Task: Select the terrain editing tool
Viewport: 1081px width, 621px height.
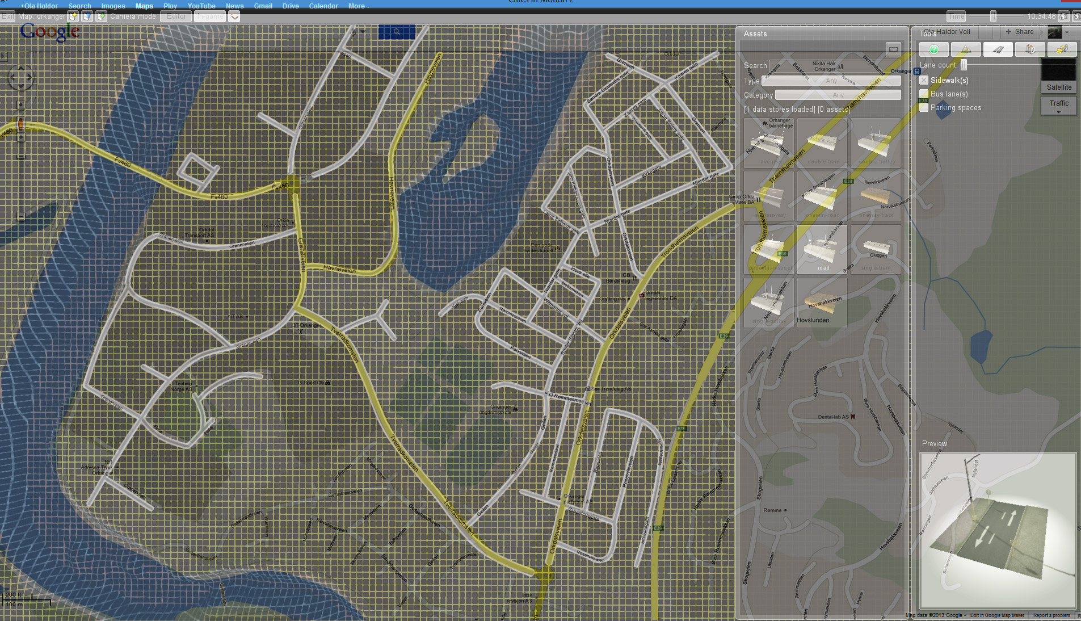Action: [x=966, y=49]
